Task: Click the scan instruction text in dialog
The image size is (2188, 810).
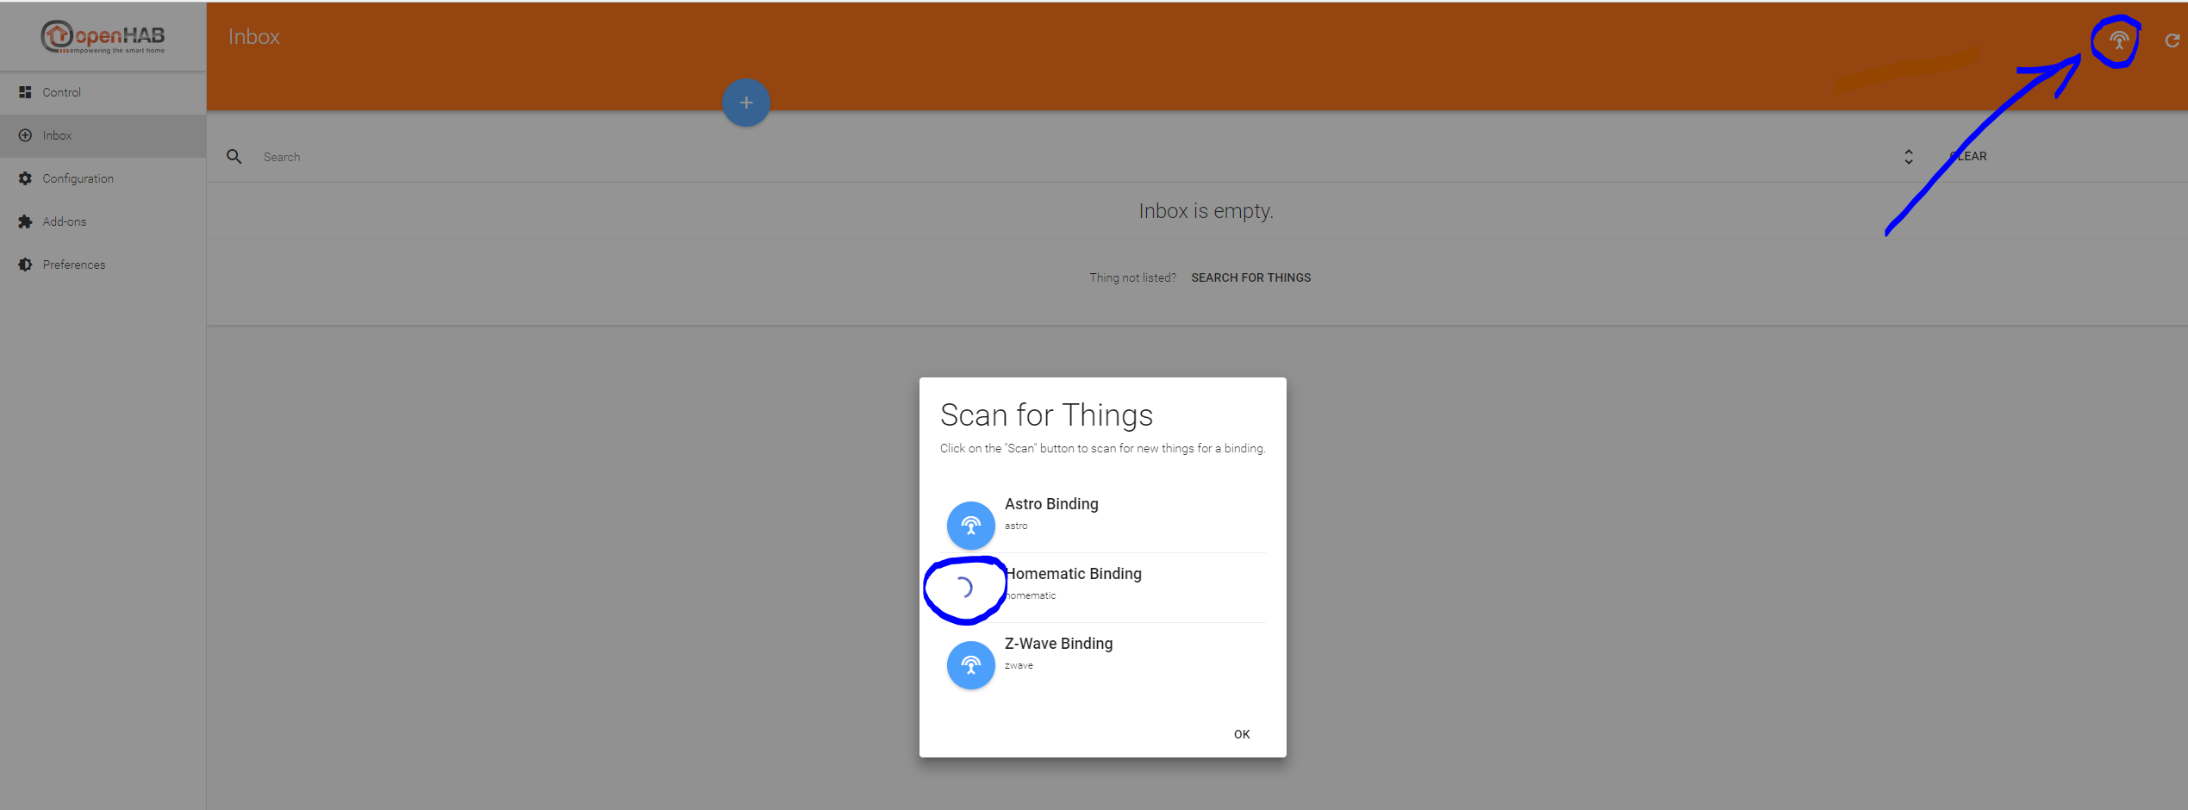Action: click(x=1102, y=448)
